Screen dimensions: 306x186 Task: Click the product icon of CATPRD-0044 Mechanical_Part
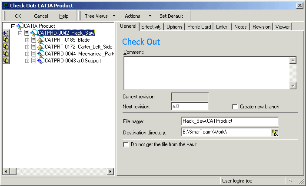[x=41, y=54]
